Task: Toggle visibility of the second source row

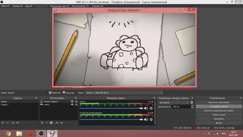Action: click(72, 105)
